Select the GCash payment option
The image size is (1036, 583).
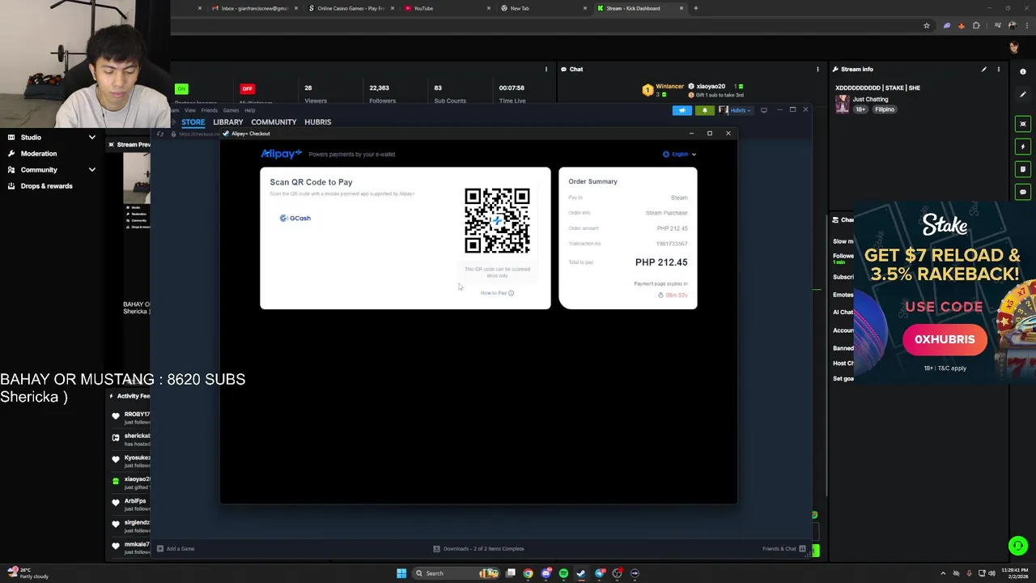click(295, 218)
